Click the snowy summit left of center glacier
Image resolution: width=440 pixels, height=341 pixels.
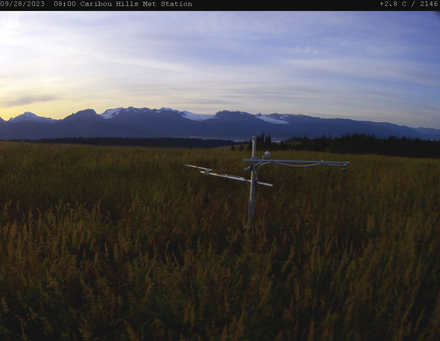point(131,110)
